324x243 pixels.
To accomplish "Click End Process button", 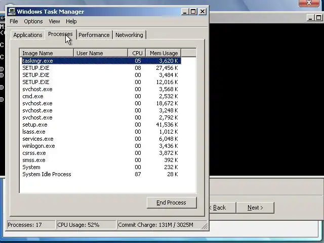I will (x=172, y=202).
